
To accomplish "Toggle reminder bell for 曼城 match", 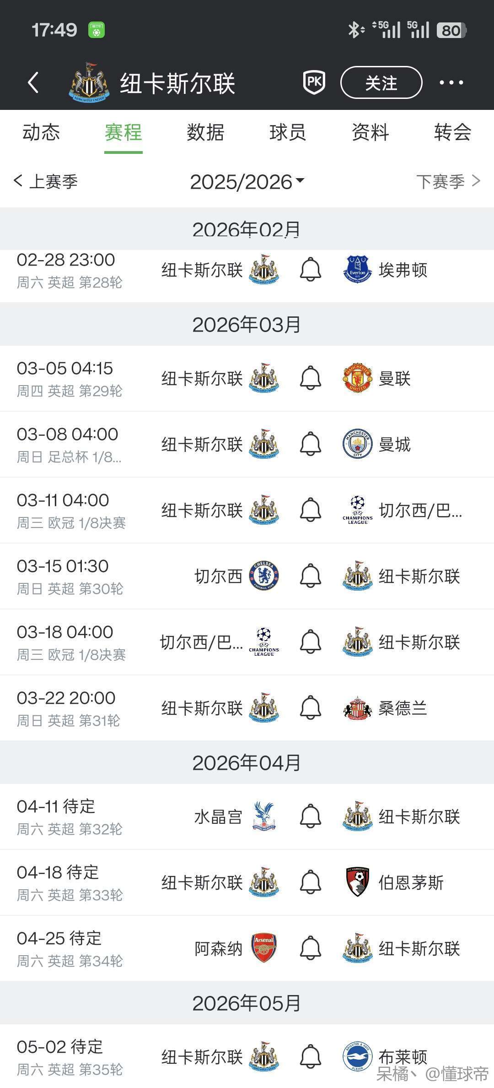I will coord(310,444).
